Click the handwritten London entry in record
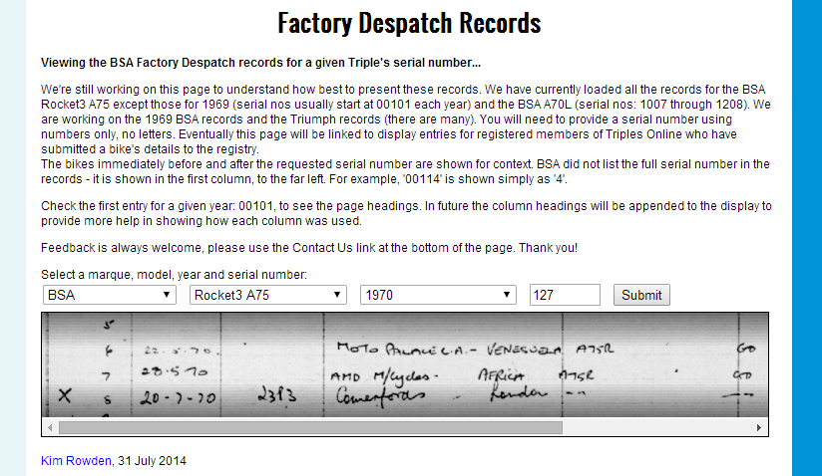The width and height of the screenshot is (822, 476). pyautogui.click(x=518, y=393)
